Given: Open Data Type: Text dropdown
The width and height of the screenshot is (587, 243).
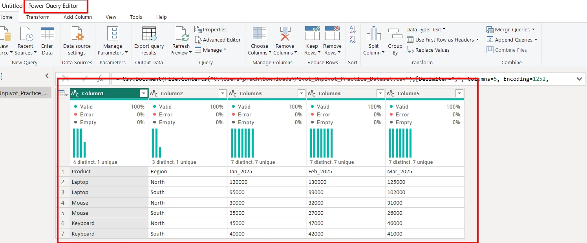Looking at the screenshot, I should [x=426, y=29].
